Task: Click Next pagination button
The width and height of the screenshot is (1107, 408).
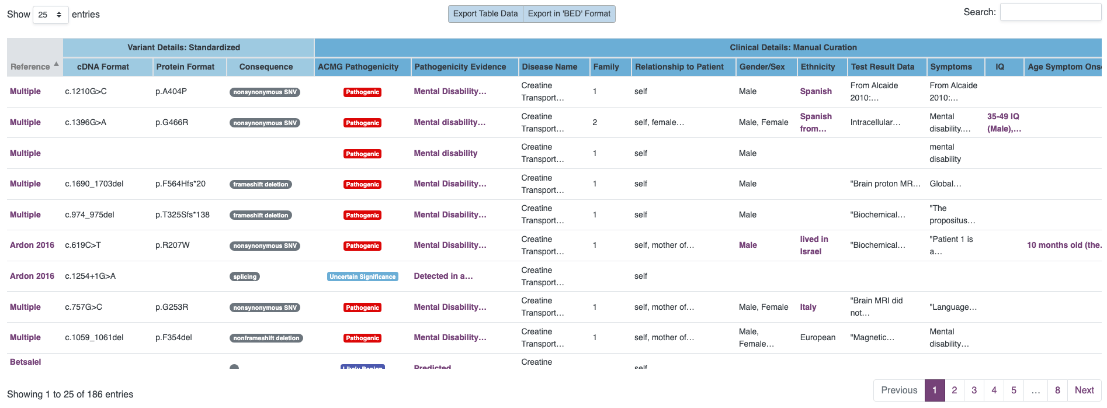Action: coord(1084,390)
